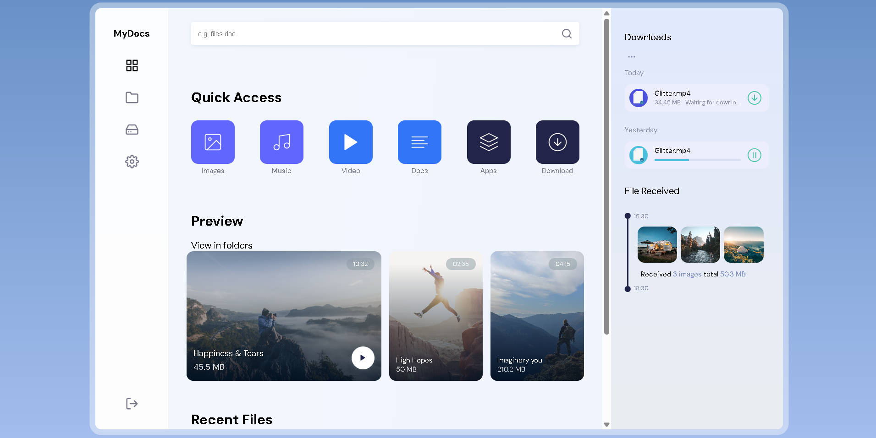
Task: Select the Video quick access icon
Action: (x=350, y=142)
